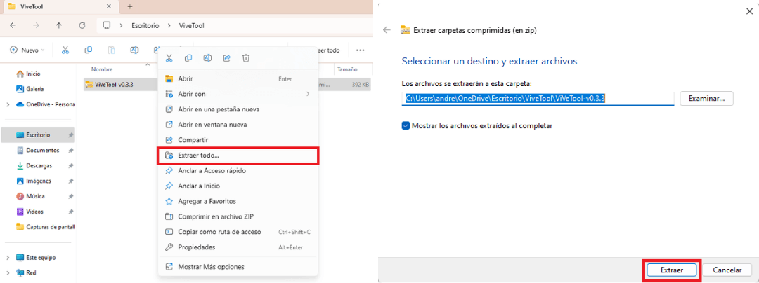Click chevron before Escritorio in address bar
759x283 pixels.
pos(122,25)
